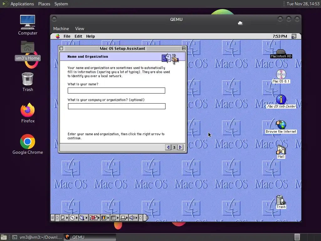The height and width of the screenshot is (241, 321).
Task: Click the Control Strip left scroll arrow
Action: (57, 218)
